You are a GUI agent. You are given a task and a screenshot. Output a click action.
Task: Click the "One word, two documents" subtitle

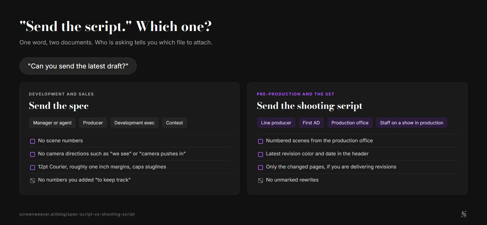pos(116,42)
